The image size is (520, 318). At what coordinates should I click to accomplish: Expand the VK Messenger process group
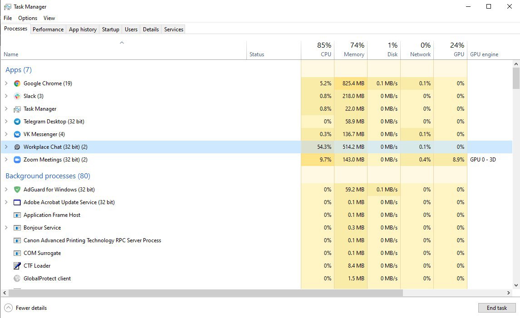6,134
